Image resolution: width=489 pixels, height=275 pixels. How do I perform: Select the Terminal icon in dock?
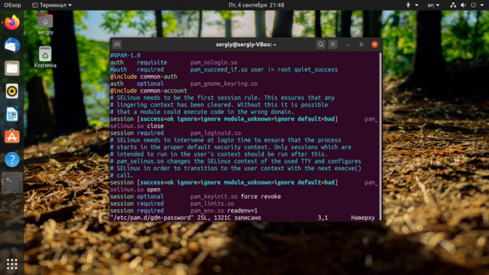click(12, 183)
